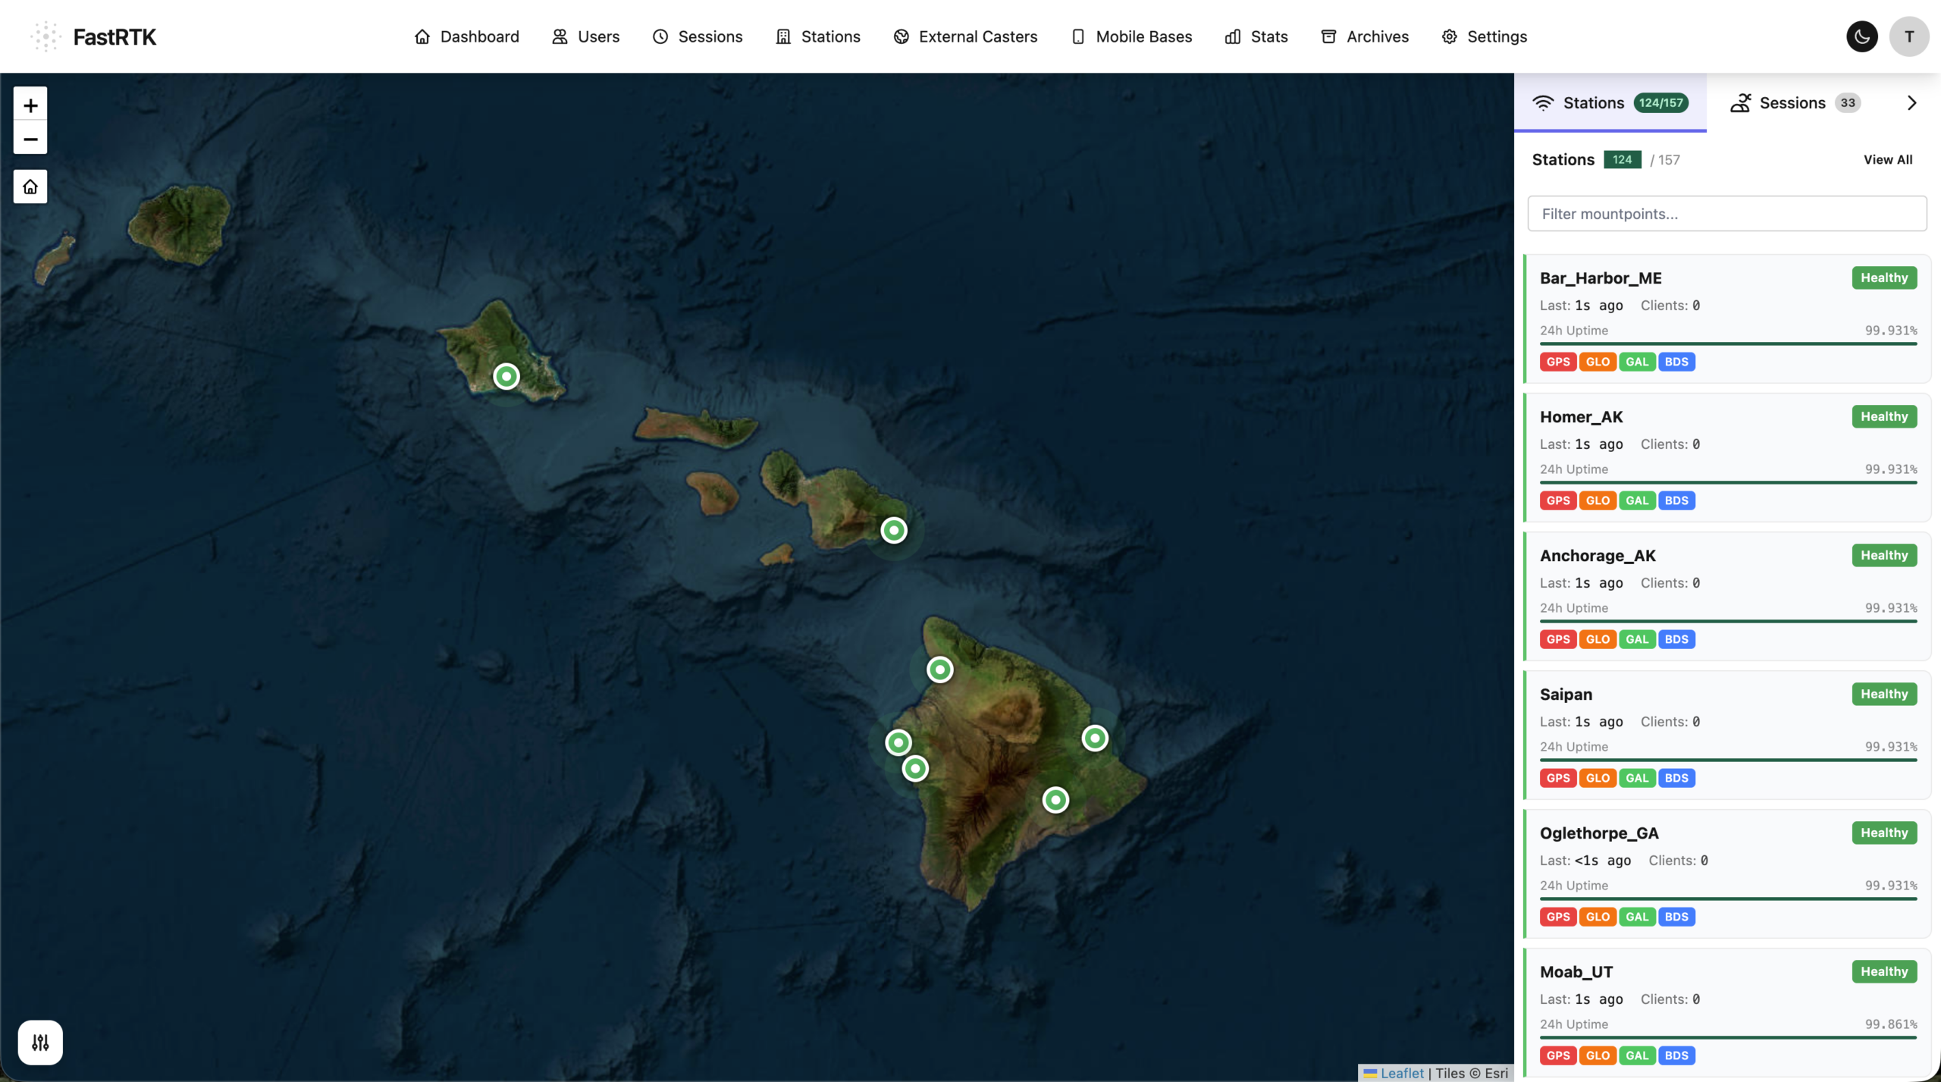1941x1082 pixels.
Task: Click the 24h uptime bar for Saipan
Action: click(1728, 761)
